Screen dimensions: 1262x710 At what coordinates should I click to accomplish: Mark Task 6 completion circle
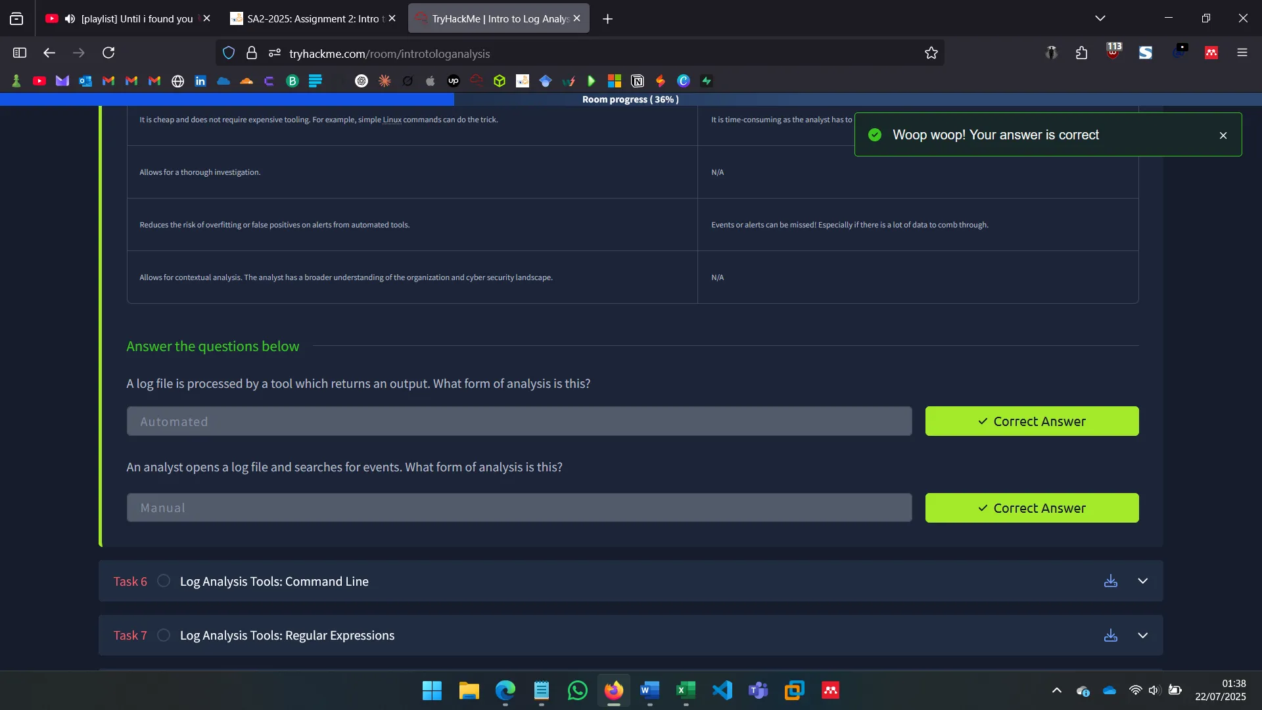click(x=164, y=581)
